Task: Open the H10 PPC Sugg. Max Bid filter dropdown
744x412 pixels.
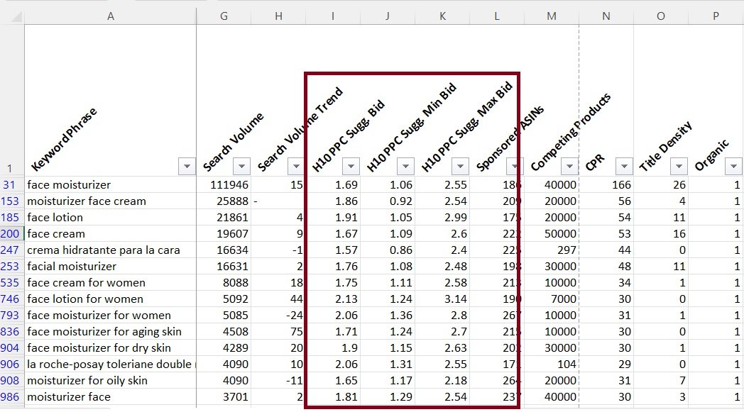Action: pyautogui.click(x=460, y=166)
